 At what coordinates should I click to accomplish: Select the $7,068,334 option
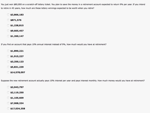pyautogui.click(x=8, y=103)
